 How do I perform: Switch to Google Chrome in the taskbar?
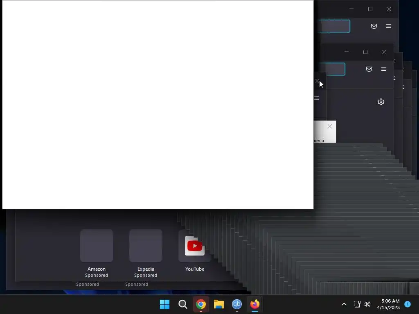tap(200, 304)
